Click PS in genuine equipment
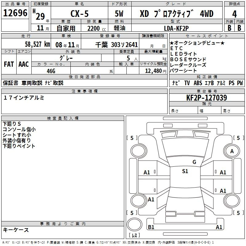Screen dimensions: 246x246 [x=232, y=83]
